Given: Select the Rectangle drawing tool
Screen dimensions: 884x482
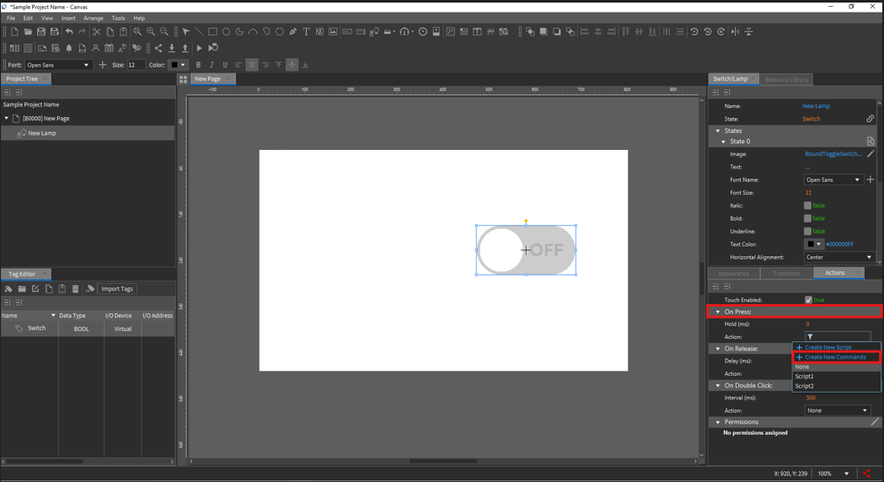Looking at the screenshot, I should click(x=212, y=32).
